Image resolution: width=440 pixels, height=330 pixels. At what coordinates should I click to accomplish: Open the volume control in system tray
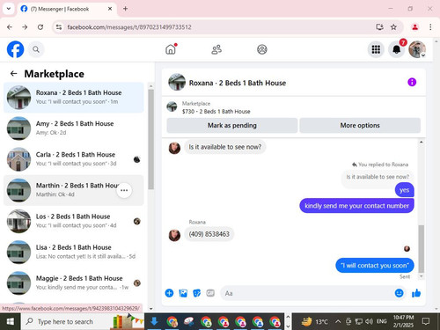pos(369,321)
